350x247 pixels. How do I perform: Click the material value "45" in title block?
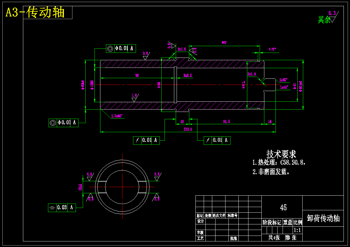(x=283, y=208)
